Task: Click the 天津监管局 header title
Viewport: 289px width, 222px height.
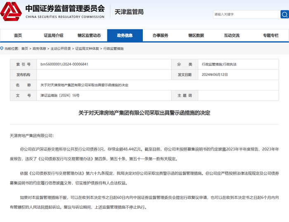Action: tap(129, 12)
